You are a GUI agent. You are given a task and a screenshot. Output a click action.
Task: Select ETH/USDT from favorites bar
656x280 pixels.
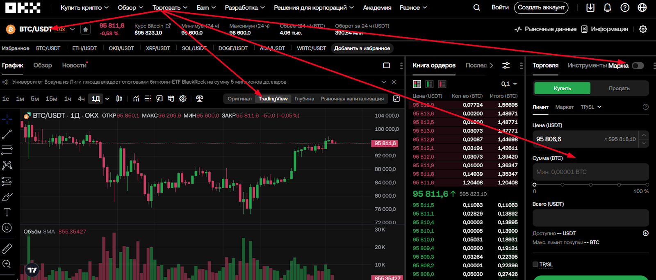(84, 48)
